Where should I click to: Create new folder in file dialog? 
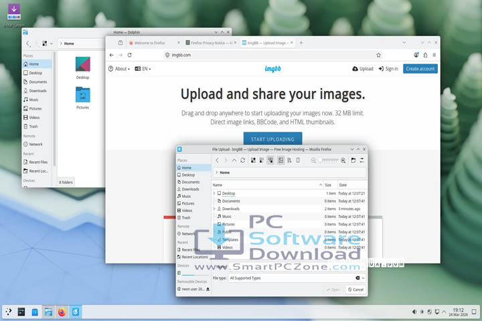pos(353,160)
